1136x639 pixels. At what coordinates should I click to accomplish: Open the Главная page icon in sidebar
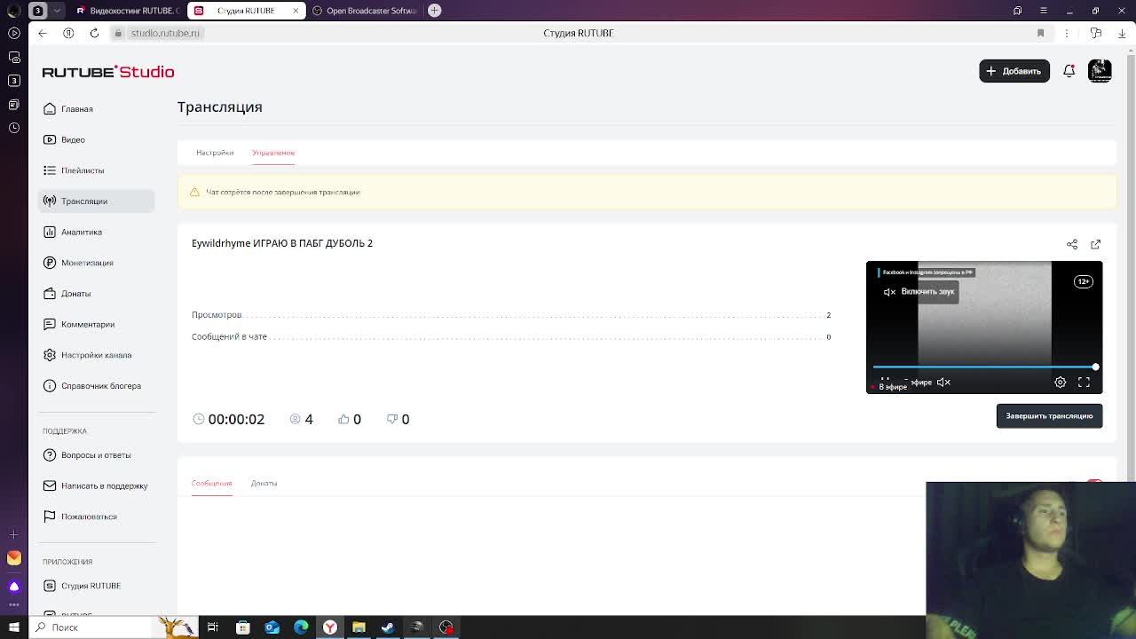coord(50,109)
